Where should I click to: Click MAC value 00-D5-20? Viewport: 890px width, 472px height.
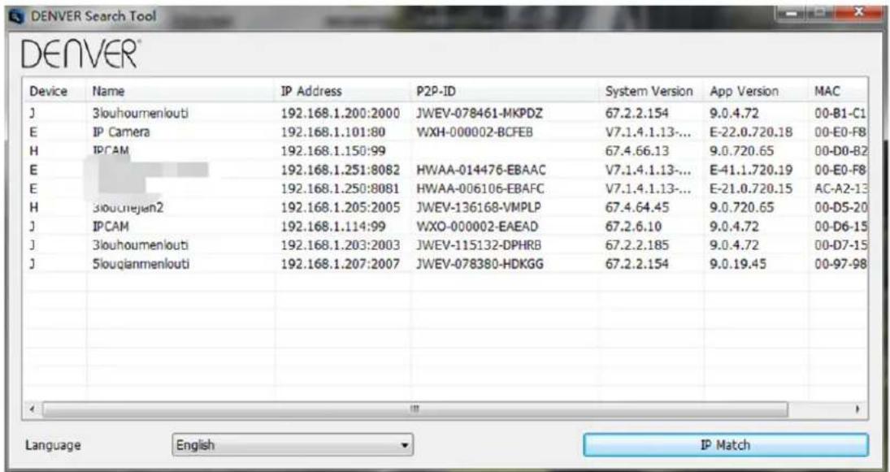(840, 208)
